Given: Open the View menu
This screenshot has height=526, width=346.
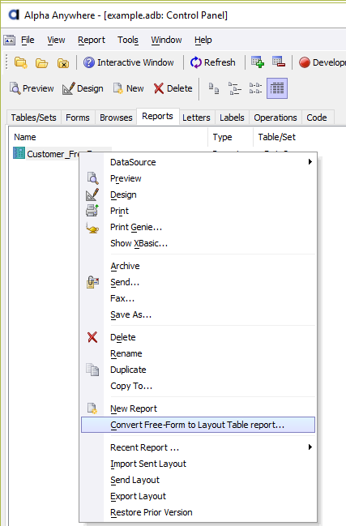Looking at the screenshot, I should (56, 41).
